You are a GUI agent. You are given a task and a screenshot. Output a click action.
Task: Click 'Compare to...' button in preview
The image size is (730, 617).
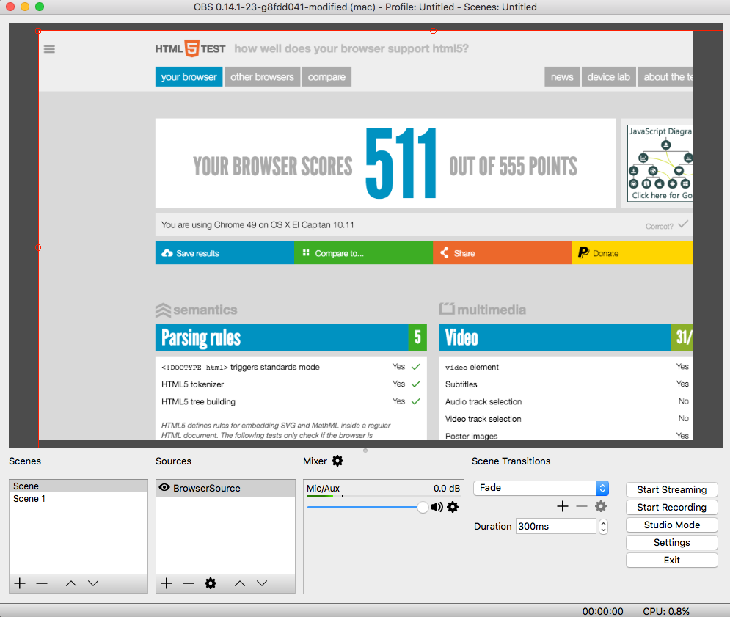tap(363, 253)
